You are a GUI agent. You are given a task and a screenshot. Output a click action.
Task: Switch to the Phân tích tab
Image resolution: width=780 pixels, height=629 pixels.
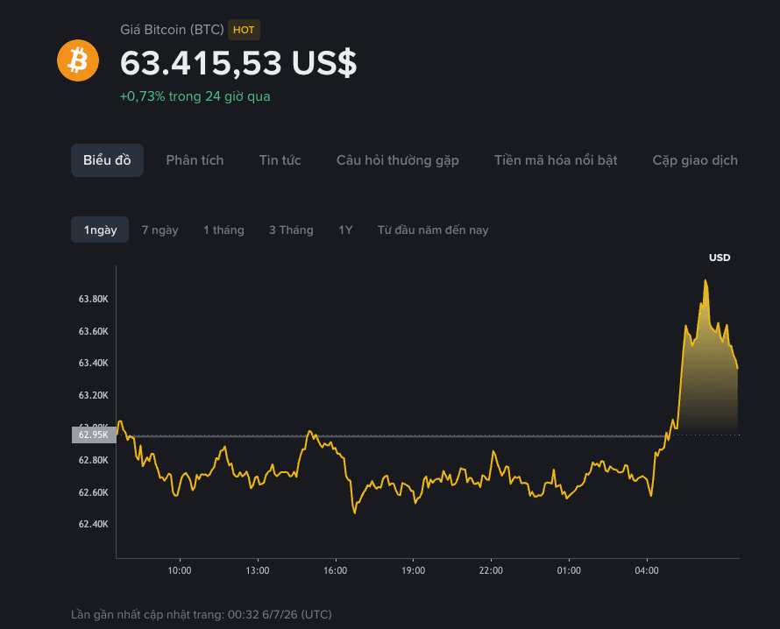tap(195, 160)
